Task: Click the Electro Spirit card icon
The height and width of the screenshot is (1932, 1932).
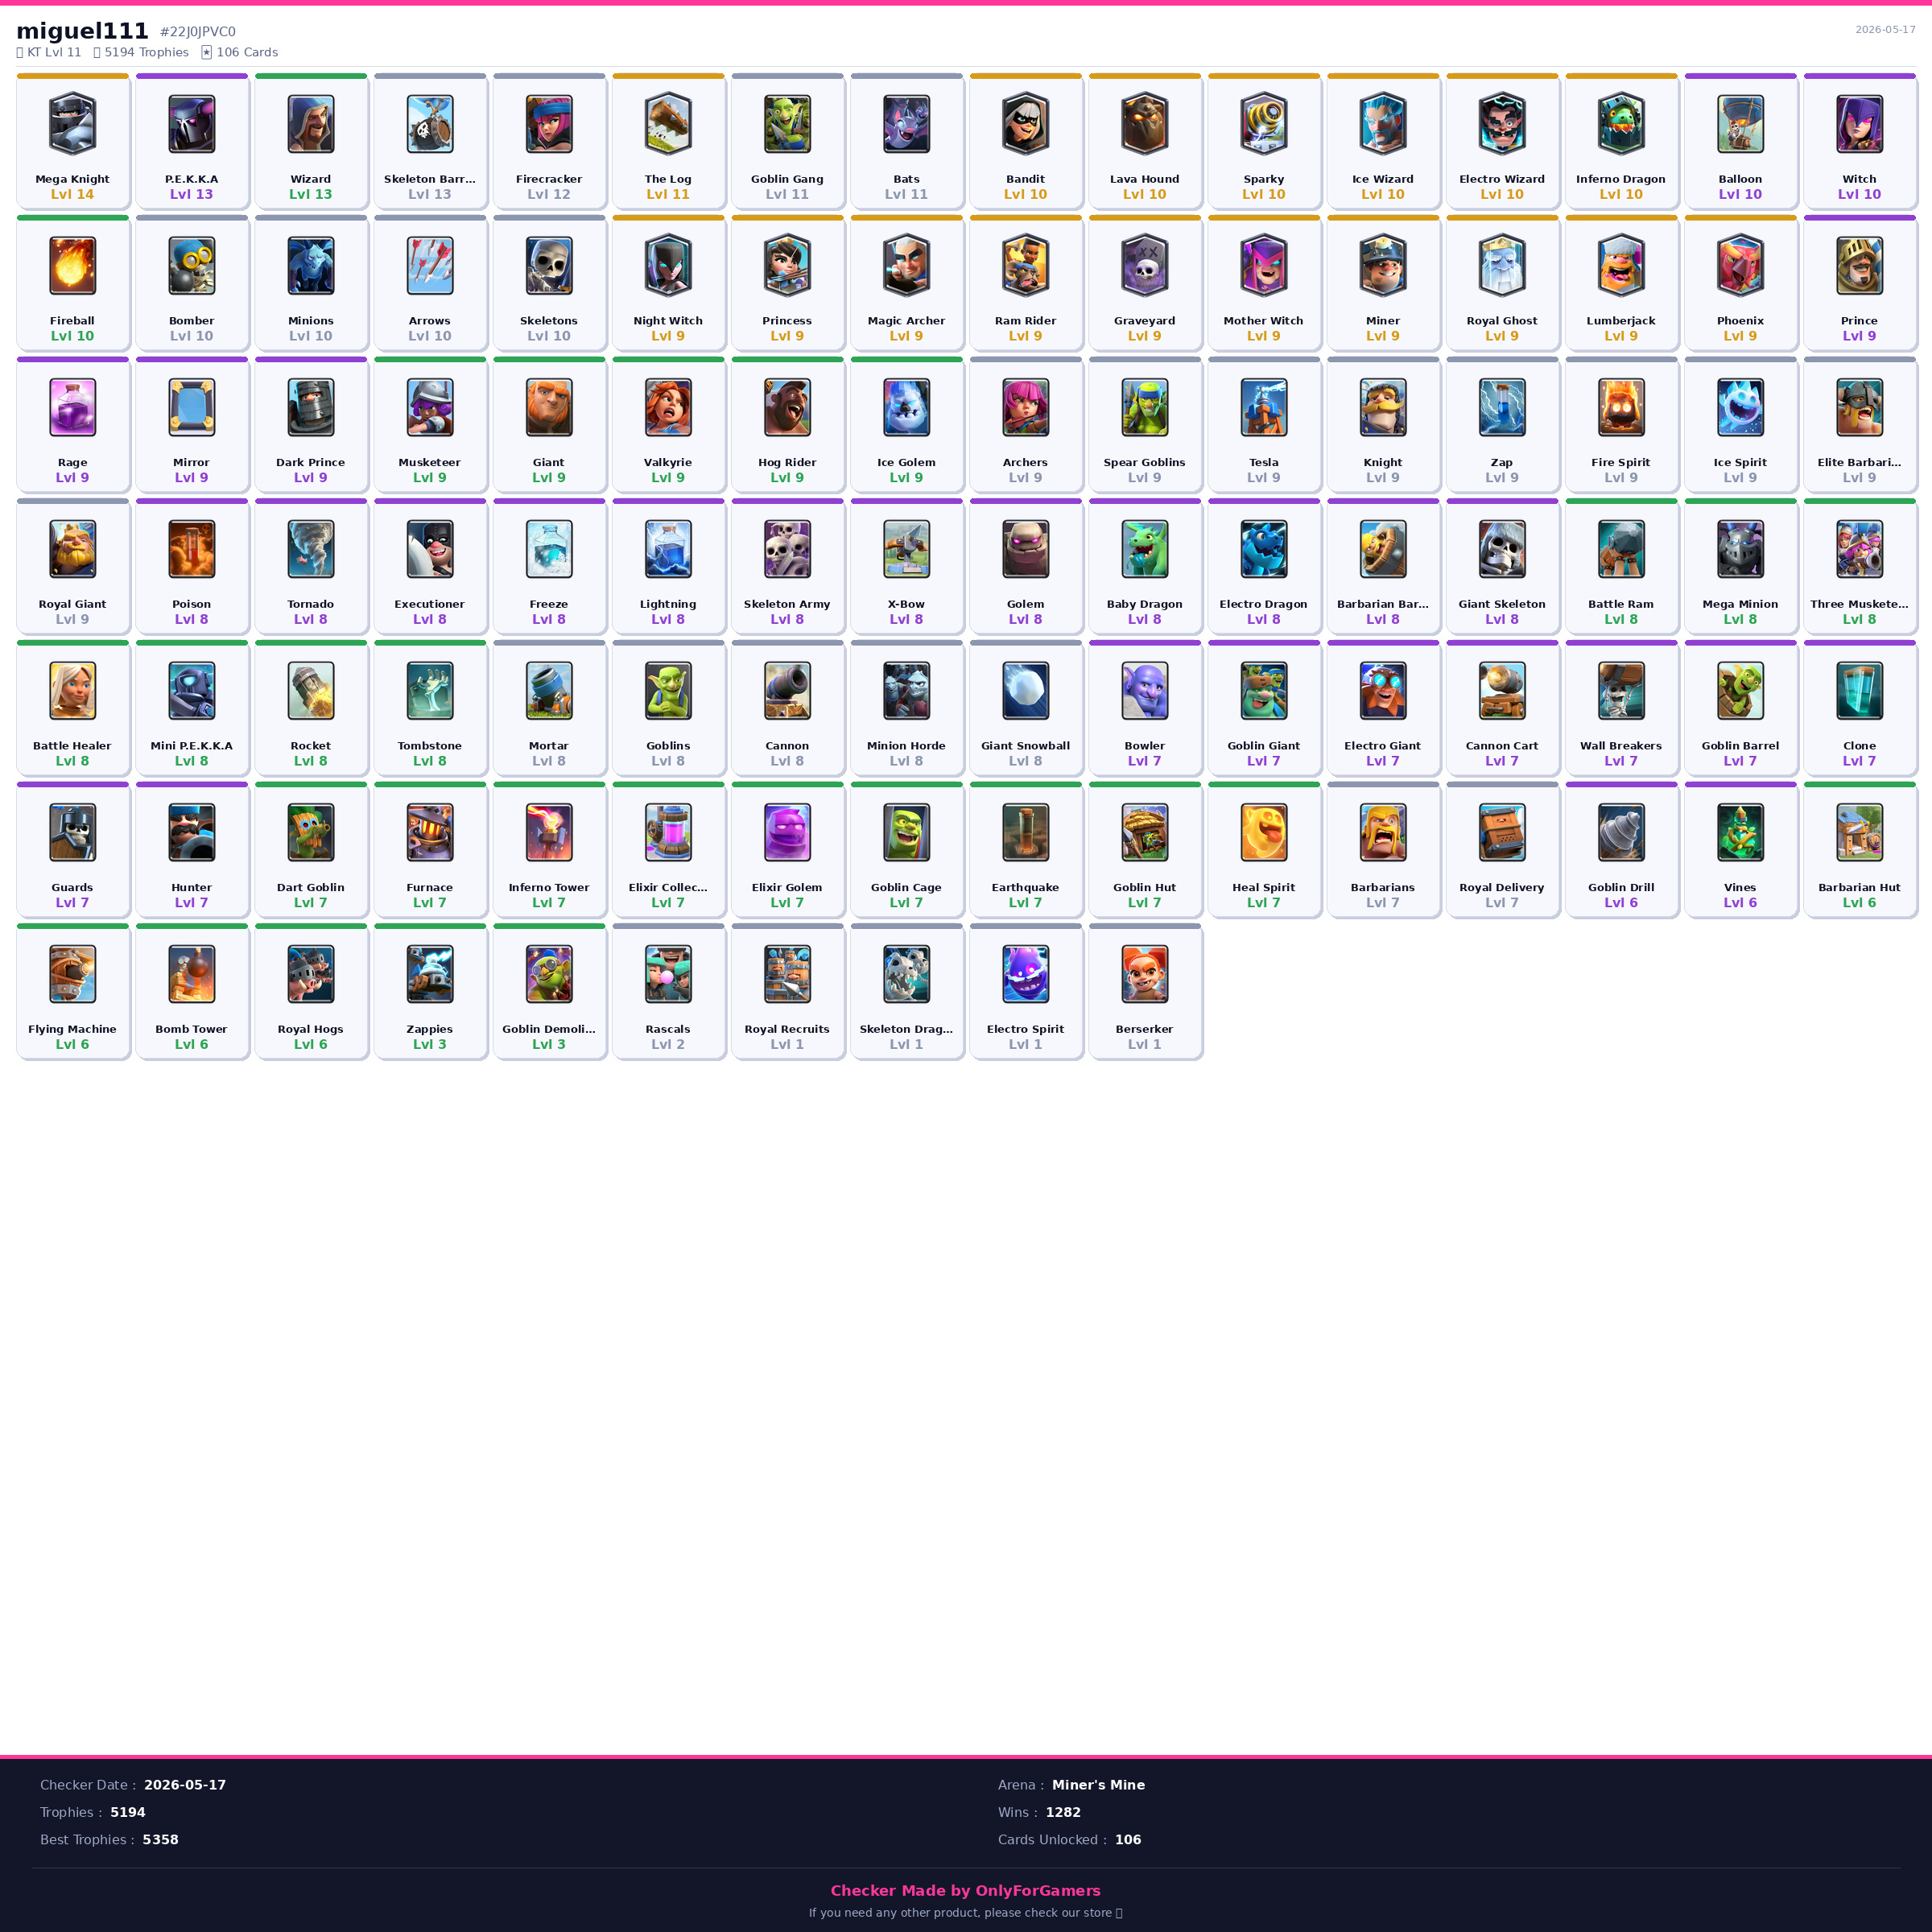Action: (x=1026, y=974)
